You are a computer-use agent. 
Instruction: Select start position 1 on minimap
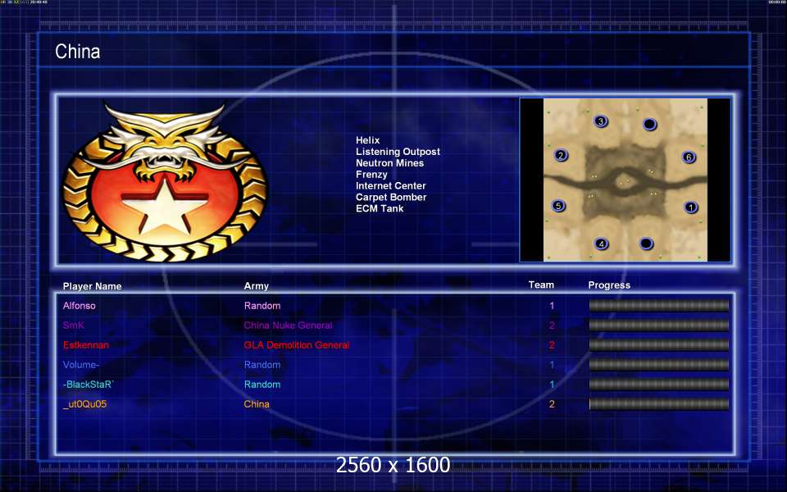[690, 207]
